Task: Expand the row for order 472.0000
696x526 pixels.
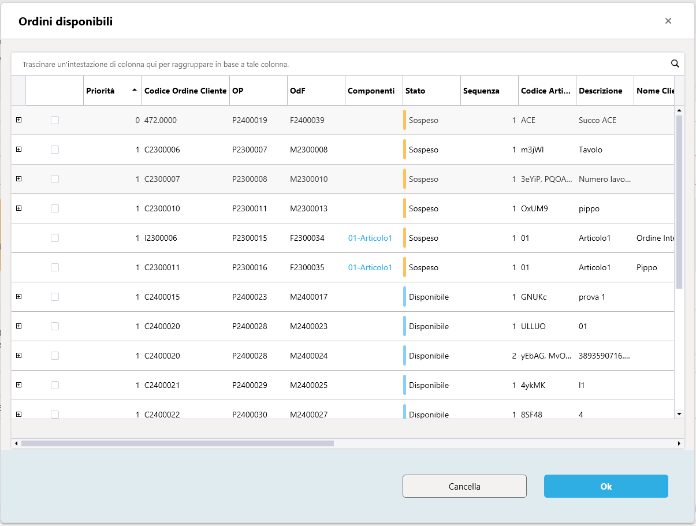Action: click(x=18, y=120)
